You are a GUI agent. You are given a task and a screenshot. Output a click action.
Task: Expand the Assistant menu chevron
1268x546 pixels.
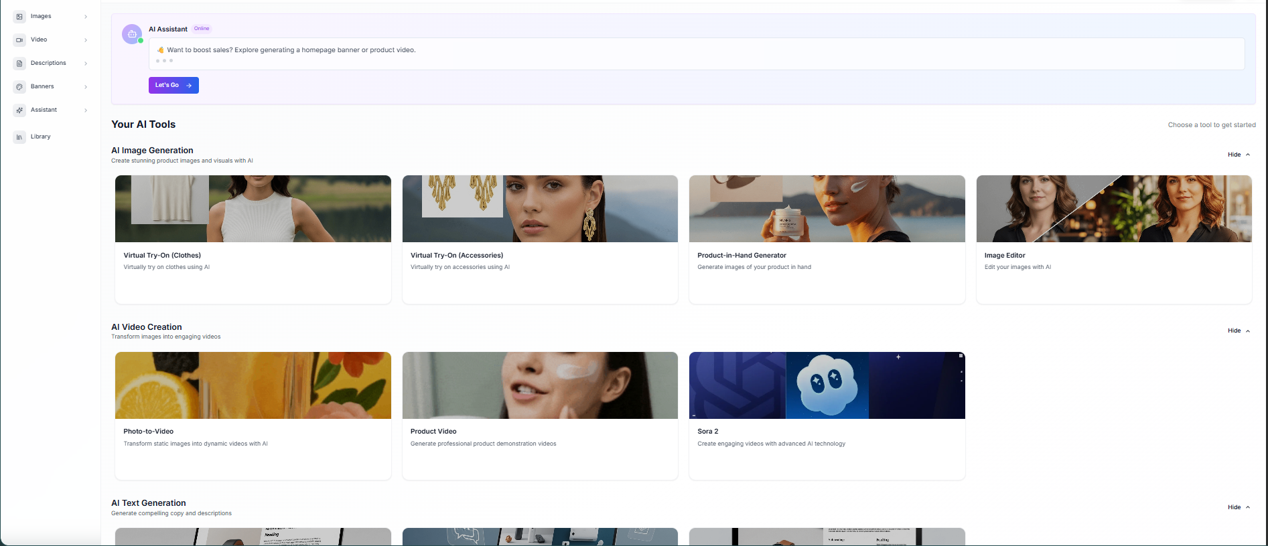[x=86, y=110]
